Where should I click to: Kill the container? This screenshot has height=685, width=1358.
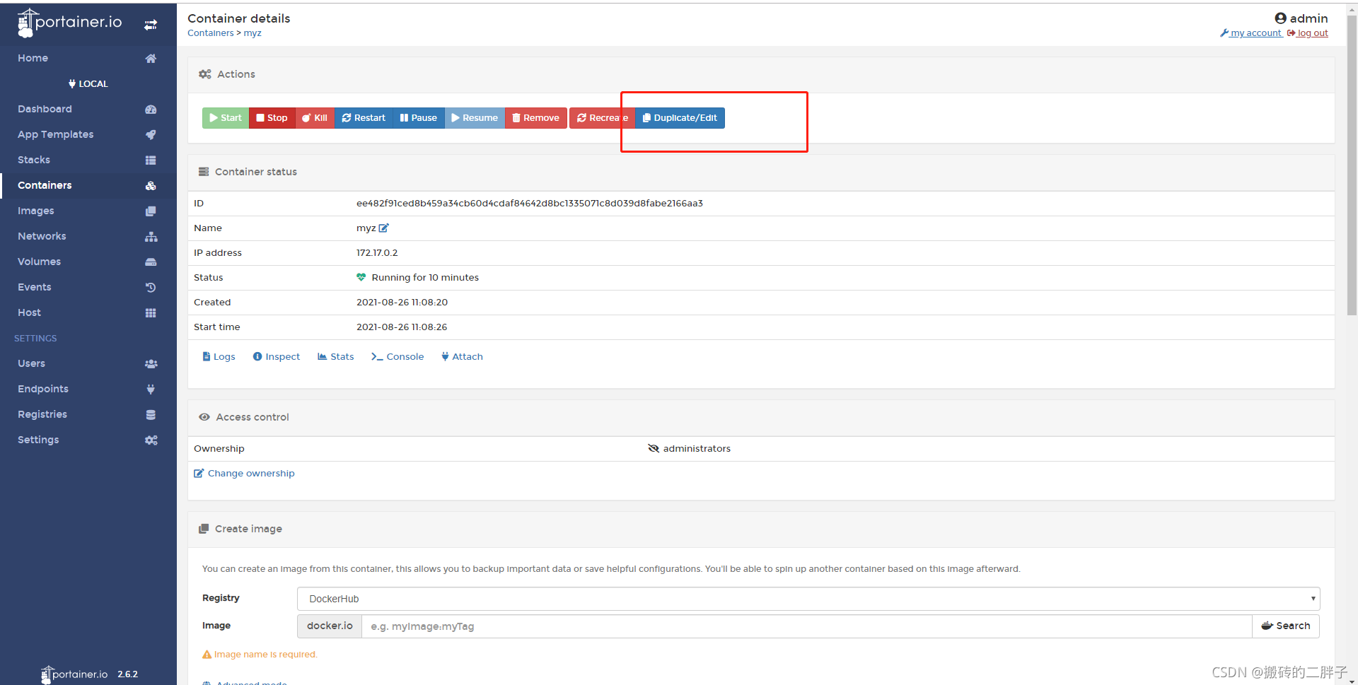(x=315, y=118)
